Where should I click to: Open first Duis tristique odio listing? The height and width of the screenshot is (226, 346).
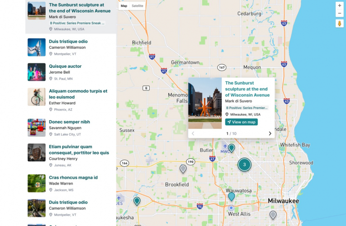click(x=68, y=42)
